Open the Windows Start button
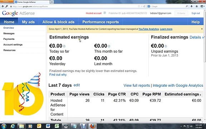This screenshot has width=206, height=129. tap(4, 126)
